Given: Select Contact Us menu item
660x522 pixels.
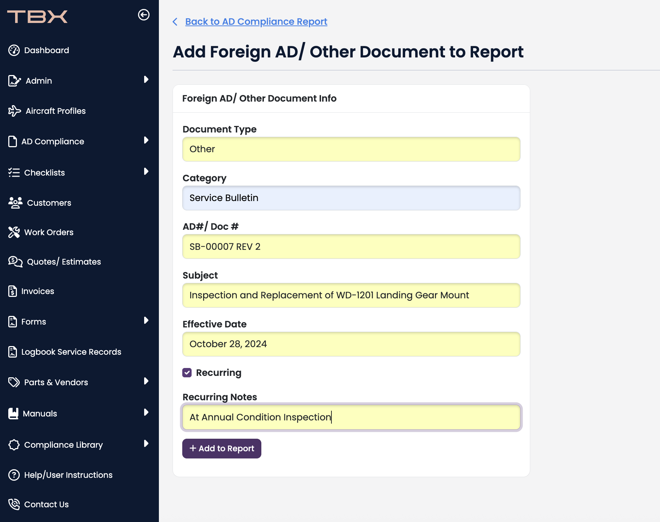Looking at the screenshot, I should [x=46, y=504].
